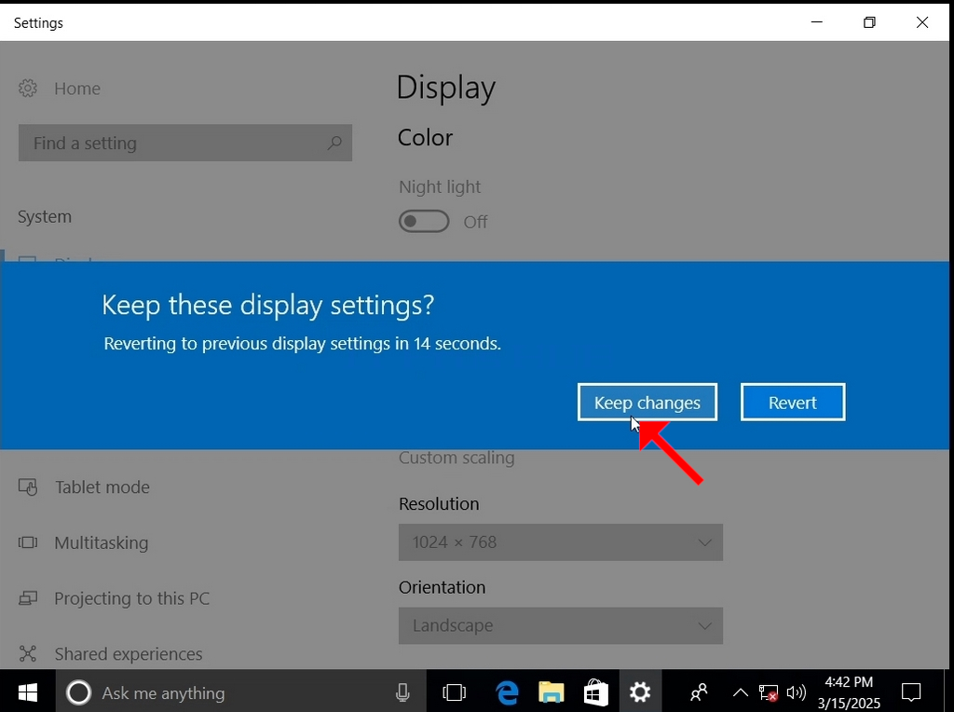Click the network status tray icon

pos(769,692)
